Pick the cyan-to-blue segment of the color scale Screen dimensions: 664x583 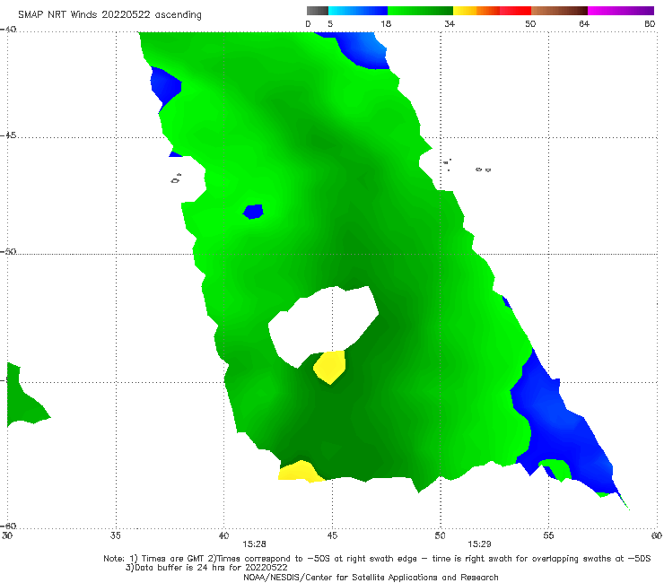tap(358, 11)
